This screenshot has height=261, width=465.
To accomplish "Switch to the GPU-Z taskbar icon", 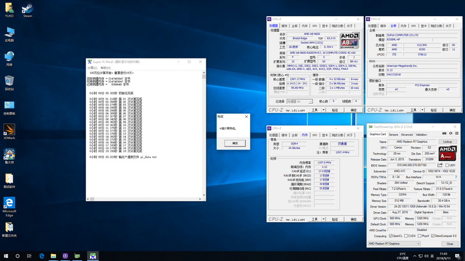I will point(77,256).
